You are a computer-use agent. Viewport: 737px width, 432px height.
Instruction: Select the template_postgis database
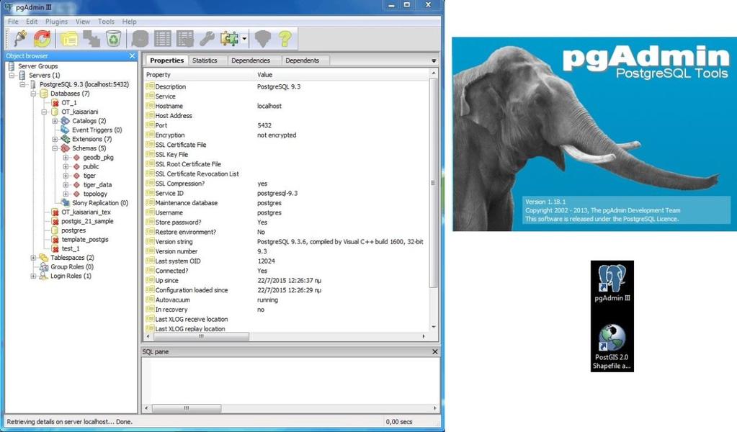[x=85, y=240]
